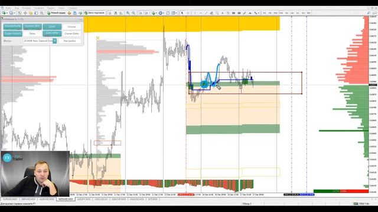This screenshot has height=212, width=378.
Task: Zoom out on the chart
Action: (x=133, y=13)
